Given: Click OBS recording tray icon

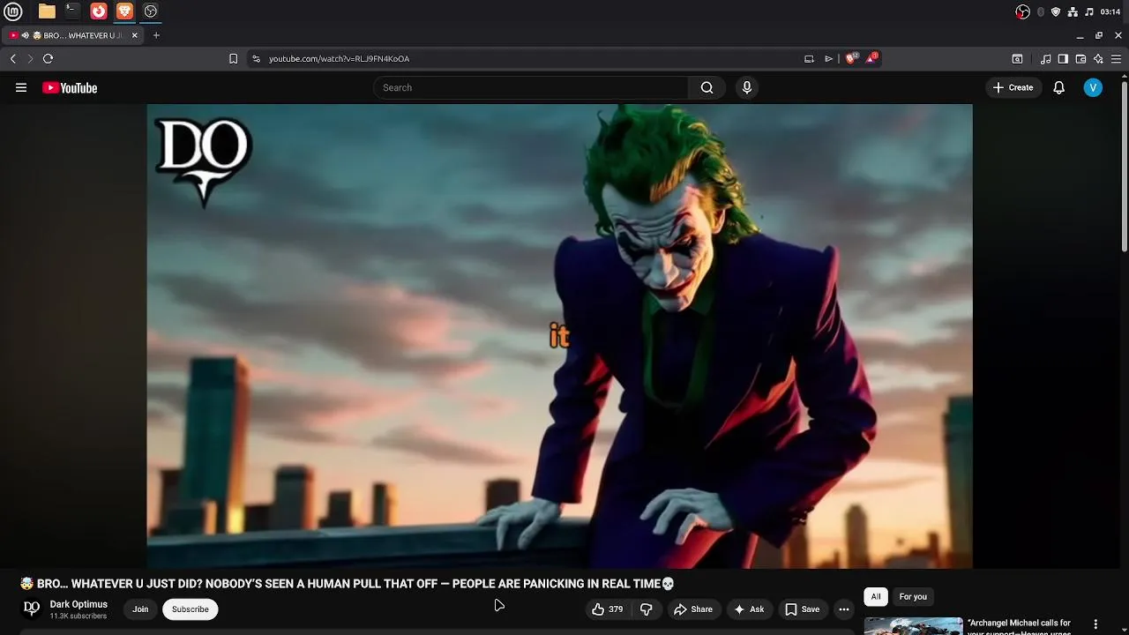Looking at the screenshot, I should click(1022, 11).
